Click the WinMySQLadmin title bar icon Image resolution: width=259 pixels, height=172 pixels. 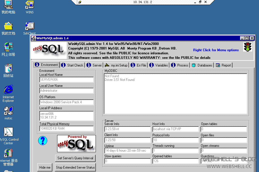pos(34,38)
